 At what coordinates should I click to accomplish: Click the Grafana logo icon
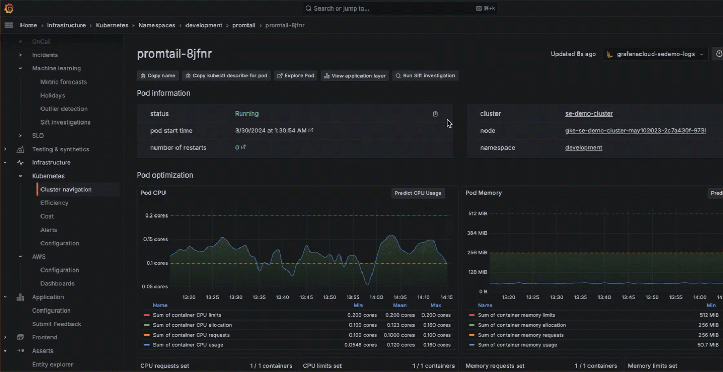pos(8,8)
